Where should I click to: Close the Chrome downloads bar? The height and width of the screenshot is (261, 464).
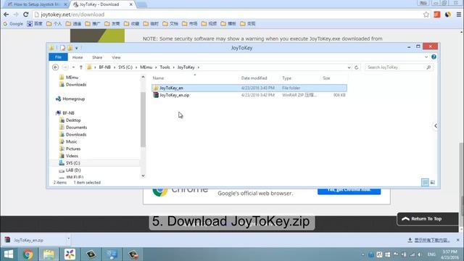457,240
